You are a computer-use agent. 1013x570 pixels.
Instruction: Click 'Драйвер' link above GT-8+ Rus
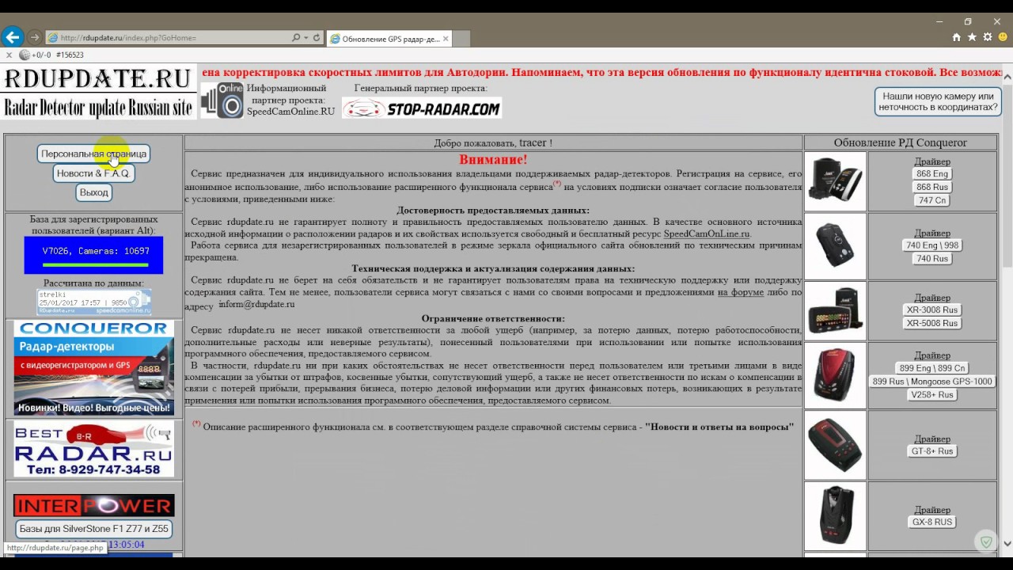(931, 439)
